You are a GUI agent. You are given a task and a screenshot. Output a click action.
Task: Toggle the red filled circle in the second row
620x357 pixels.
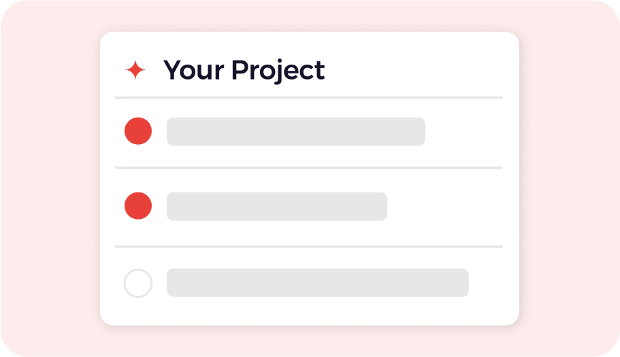tap(138, 206)
